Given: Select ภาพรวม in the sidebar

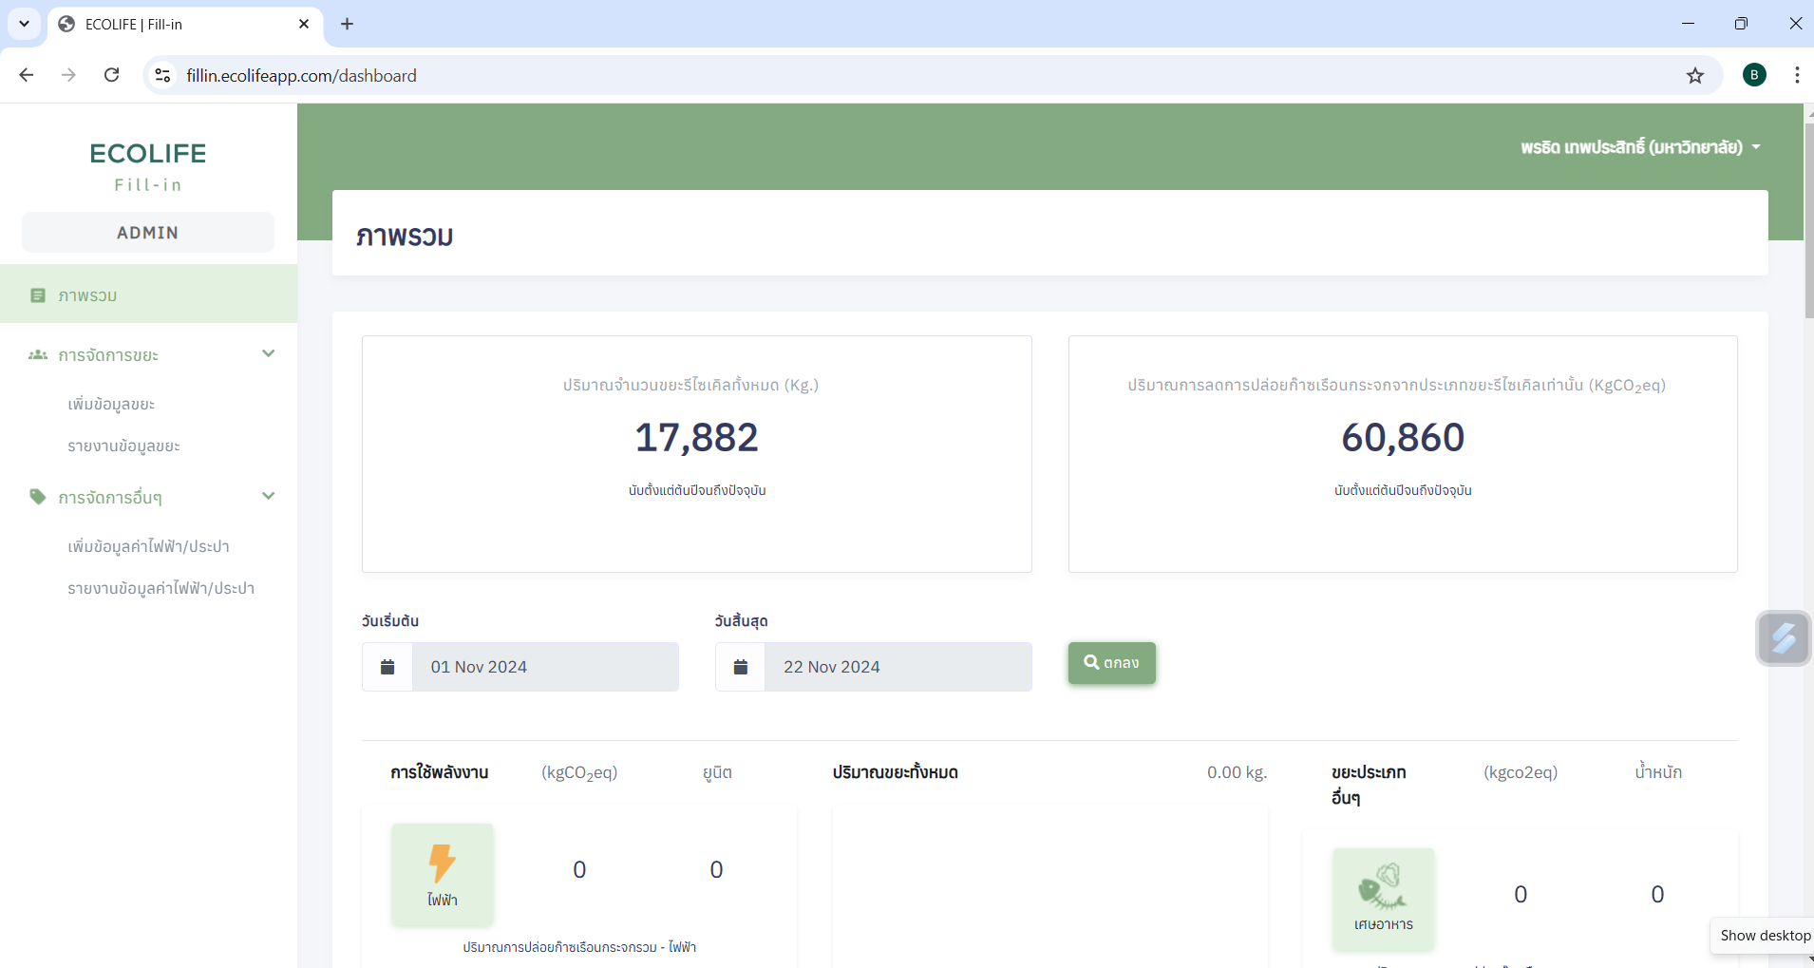Looking at the screenshot, I should pyautogui.click(x=87, y=295).
